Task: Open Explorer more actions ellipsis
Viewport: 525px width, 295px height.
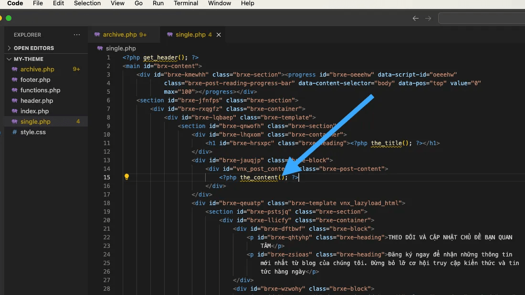Action: [77, 35]
